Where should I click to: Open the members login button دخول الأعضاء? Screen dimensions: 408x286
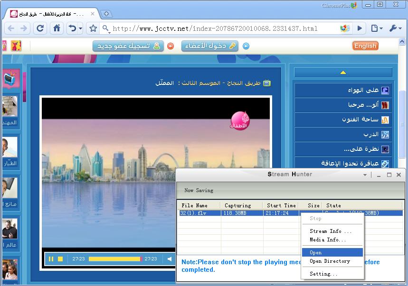click(x=209, y=46)
